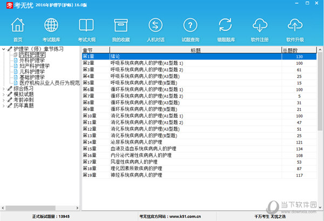This screenshot has width=324, height=221.
Task: Open 软件升级 cloud upload icon
Action: coord(295,25)
